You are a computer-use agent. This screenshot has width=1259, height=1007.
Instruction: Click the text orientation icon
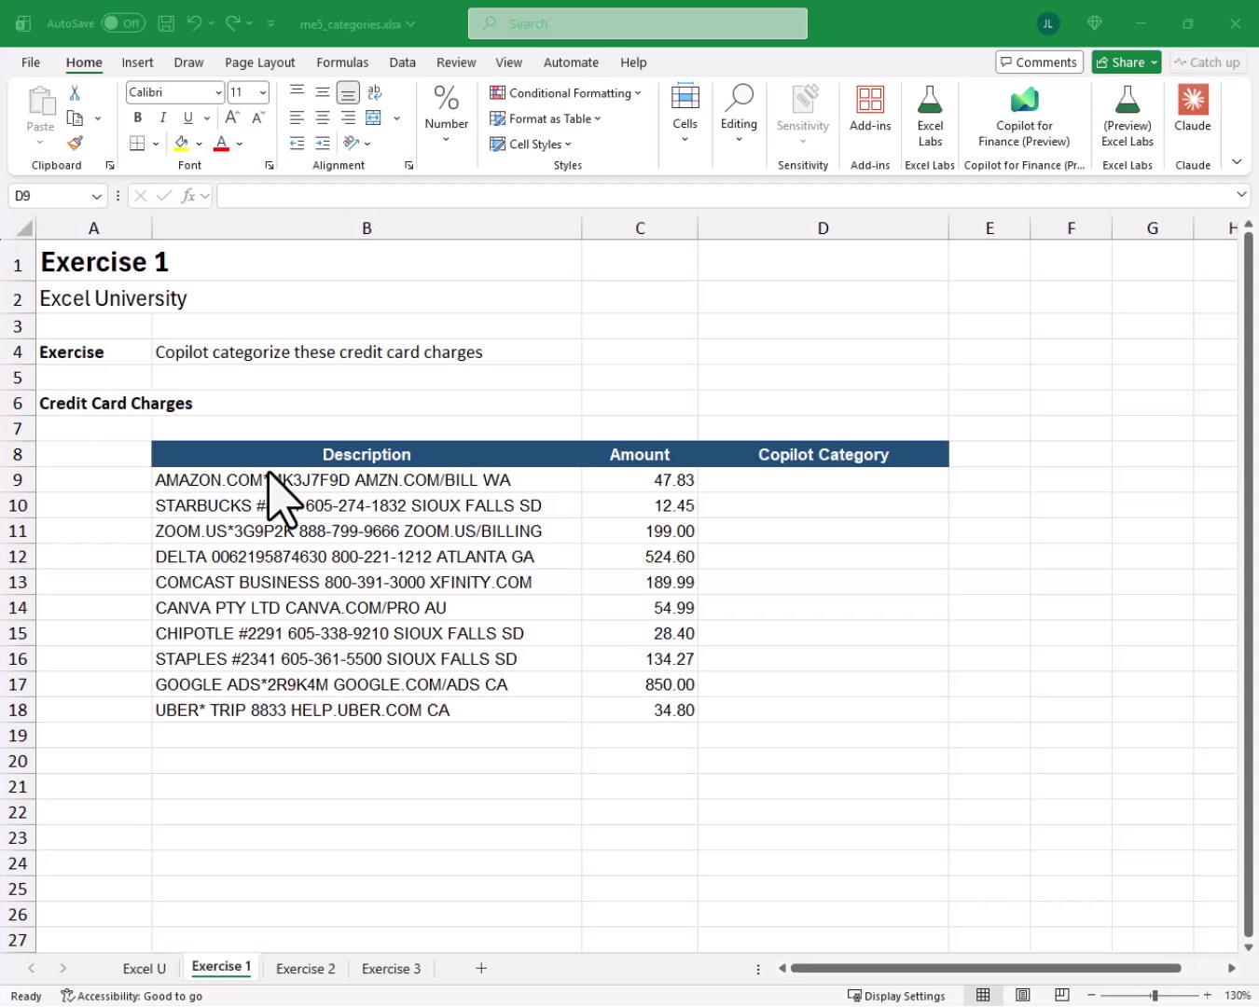coord(351,144)
